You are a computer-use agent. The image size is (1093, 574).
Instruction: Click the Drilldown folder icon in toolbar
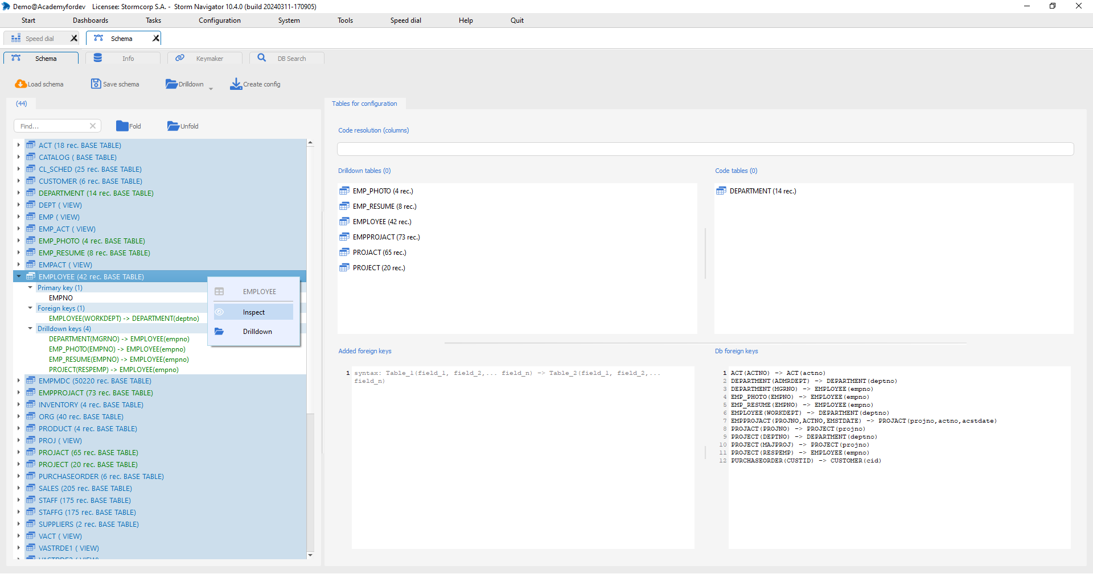171,84
